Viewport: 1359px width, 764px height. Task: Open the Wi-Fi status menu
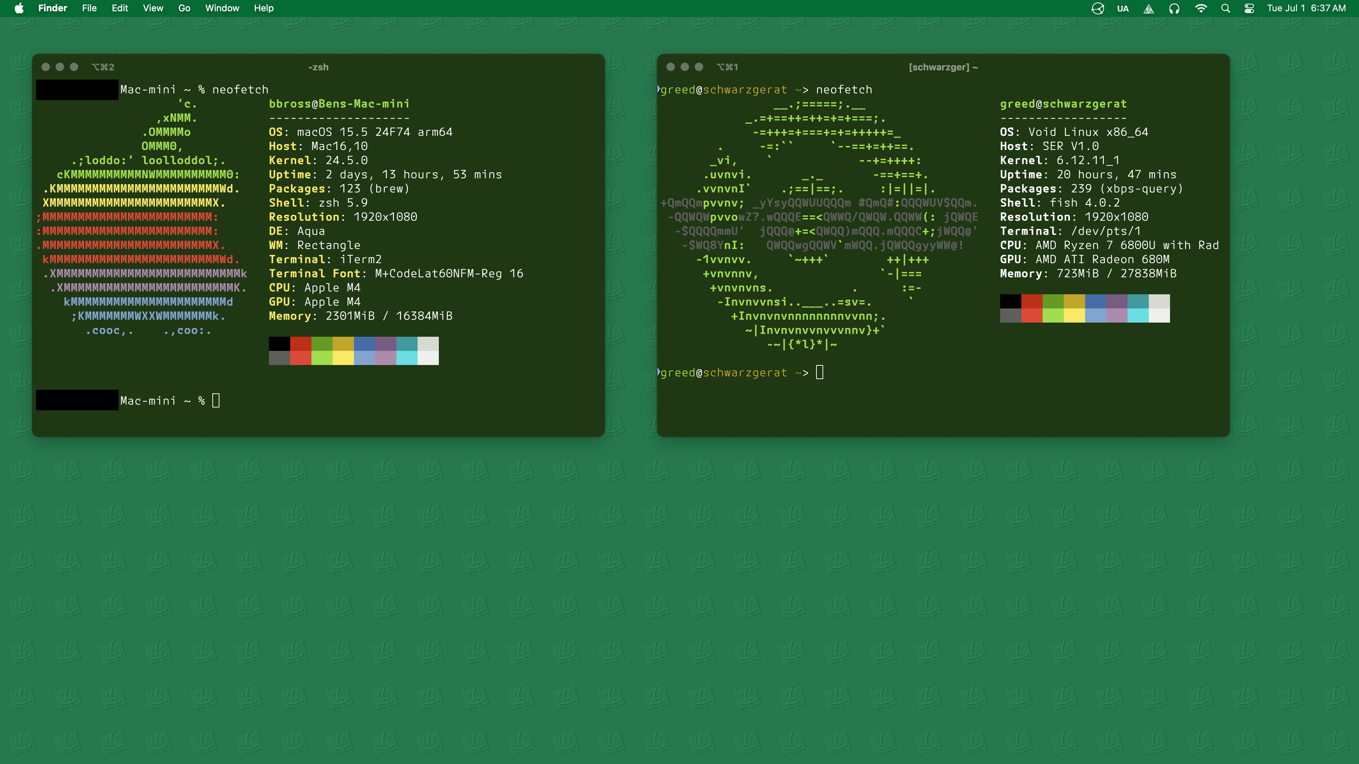click(x=1201, y=8)
